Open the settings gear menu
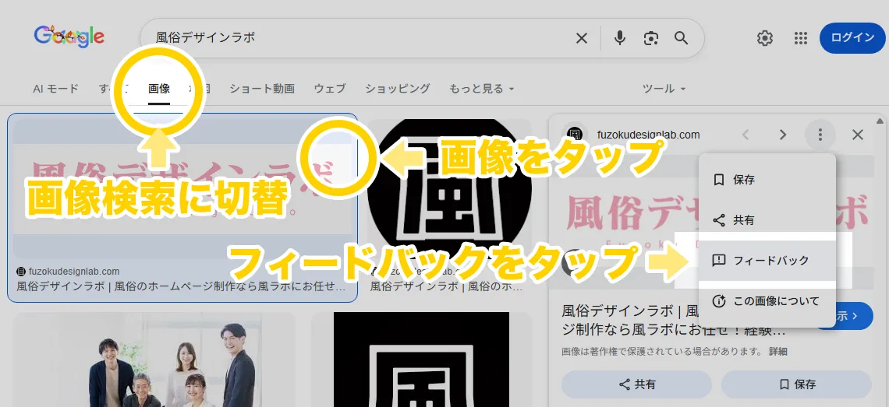Screen dimensions: 889x407 [765, 38]
